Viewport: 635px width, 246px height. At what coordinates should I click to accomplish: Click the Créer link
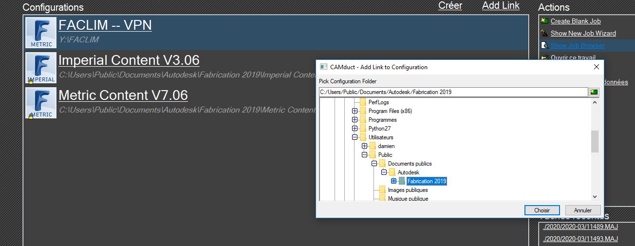(450, 6)
